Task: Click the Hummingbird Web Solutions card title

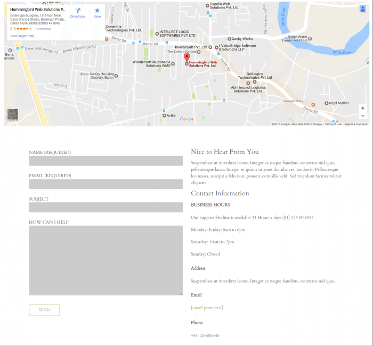Action: pyautogui.click(x=38, y=10)
